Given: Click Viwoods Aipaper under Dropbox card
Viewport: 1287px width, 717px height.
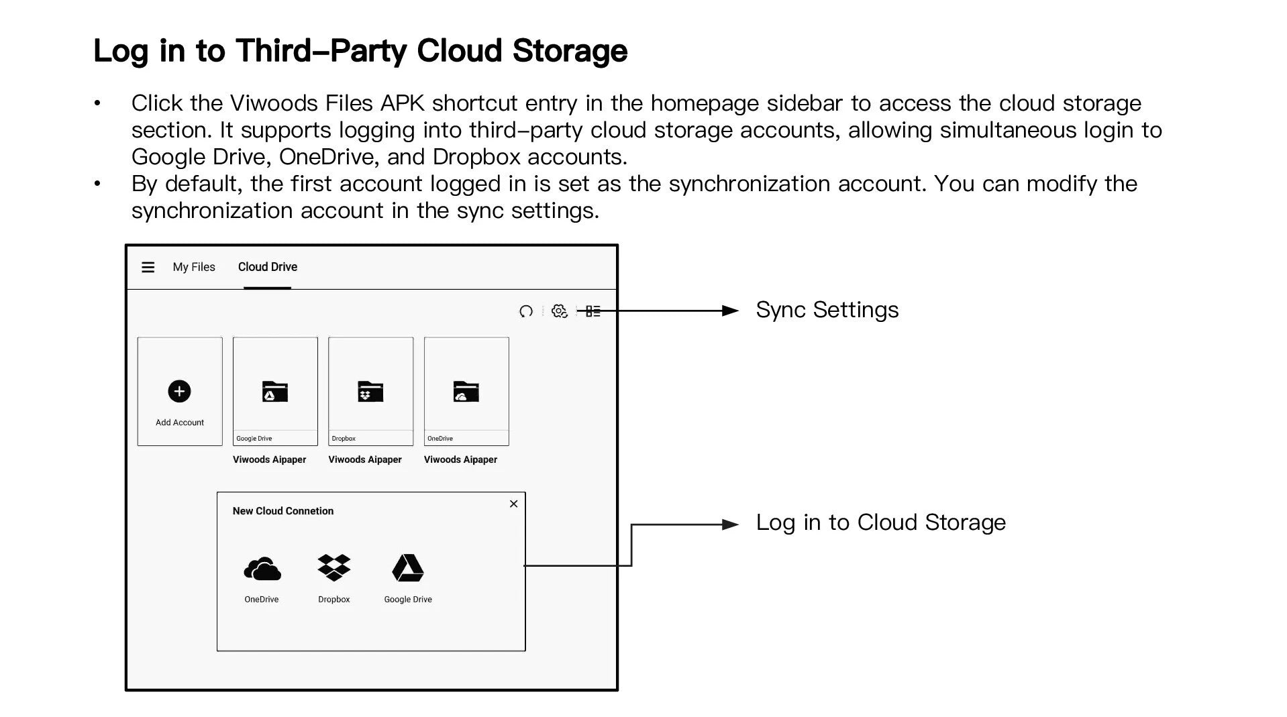Looking at the screenshot, I should 365,459.
